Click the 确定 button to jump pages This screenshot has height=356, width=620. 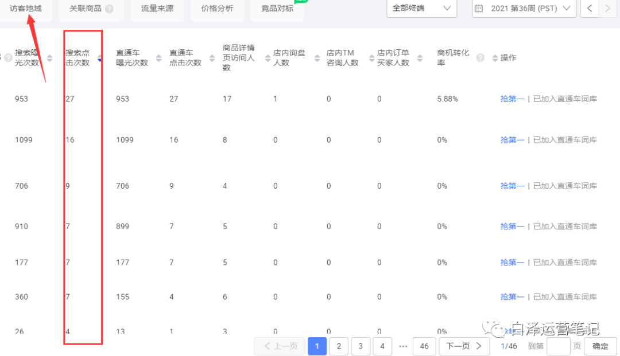(600, 346)
